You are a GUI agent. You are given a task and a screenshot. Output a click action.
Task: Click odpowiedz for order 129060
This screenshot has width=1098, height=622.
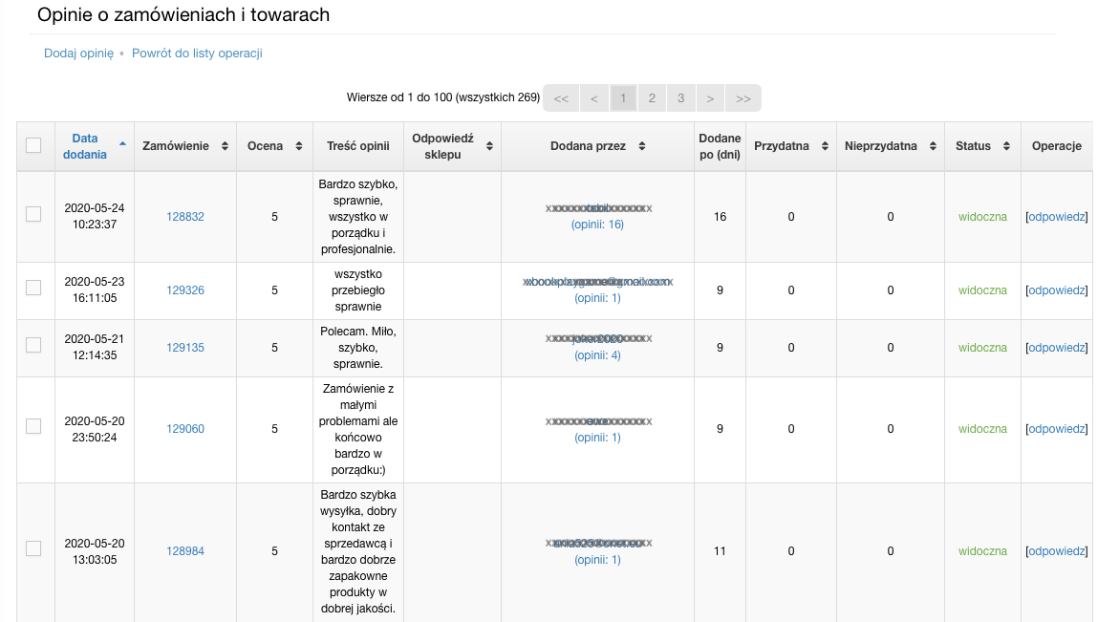pyautogui.click(x=1057, y=429)
